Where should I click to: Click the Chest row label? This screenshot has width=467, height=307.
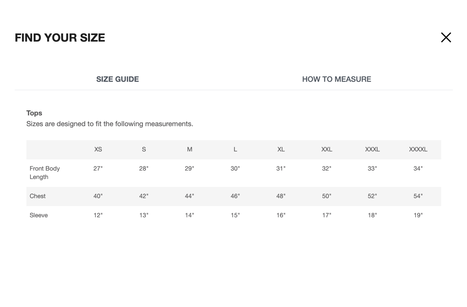(x=38, y=196)
